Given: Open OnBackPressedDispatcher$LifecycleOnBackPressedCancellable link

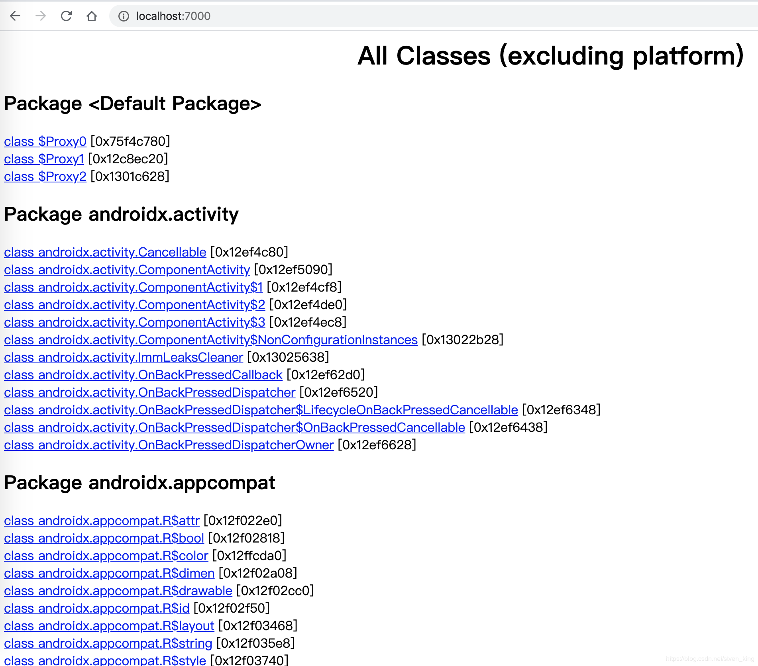Looking at the screenshot, I should (261, 410).
